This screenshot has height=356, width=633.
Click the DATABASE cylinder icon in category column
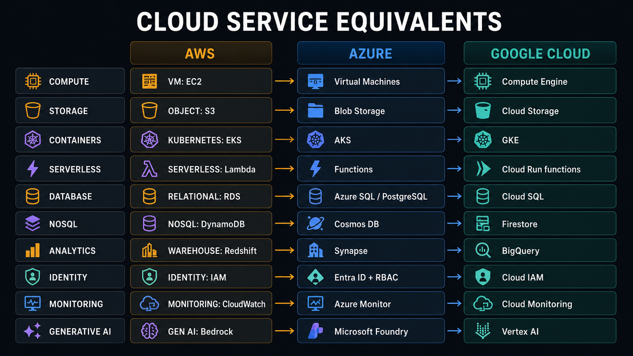point(33,196)
